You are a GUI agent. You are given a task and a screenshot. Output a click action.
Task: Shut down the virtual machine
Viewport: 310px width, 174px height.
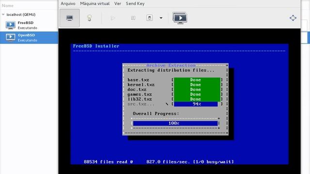pos(150,18)
